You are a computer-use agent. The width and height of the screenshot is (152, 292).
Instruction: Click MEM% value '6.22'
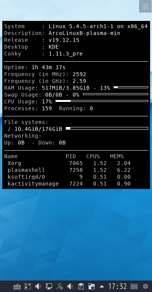124,170
